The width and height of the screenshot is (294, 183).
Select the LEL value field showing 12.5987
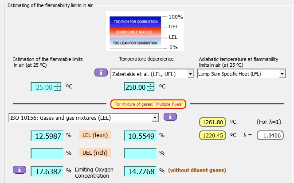click(47, 135)
